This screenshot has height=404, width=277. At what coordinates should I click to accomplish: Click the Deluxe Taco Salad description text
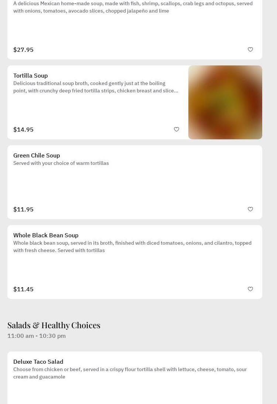(x=130, y=373)
